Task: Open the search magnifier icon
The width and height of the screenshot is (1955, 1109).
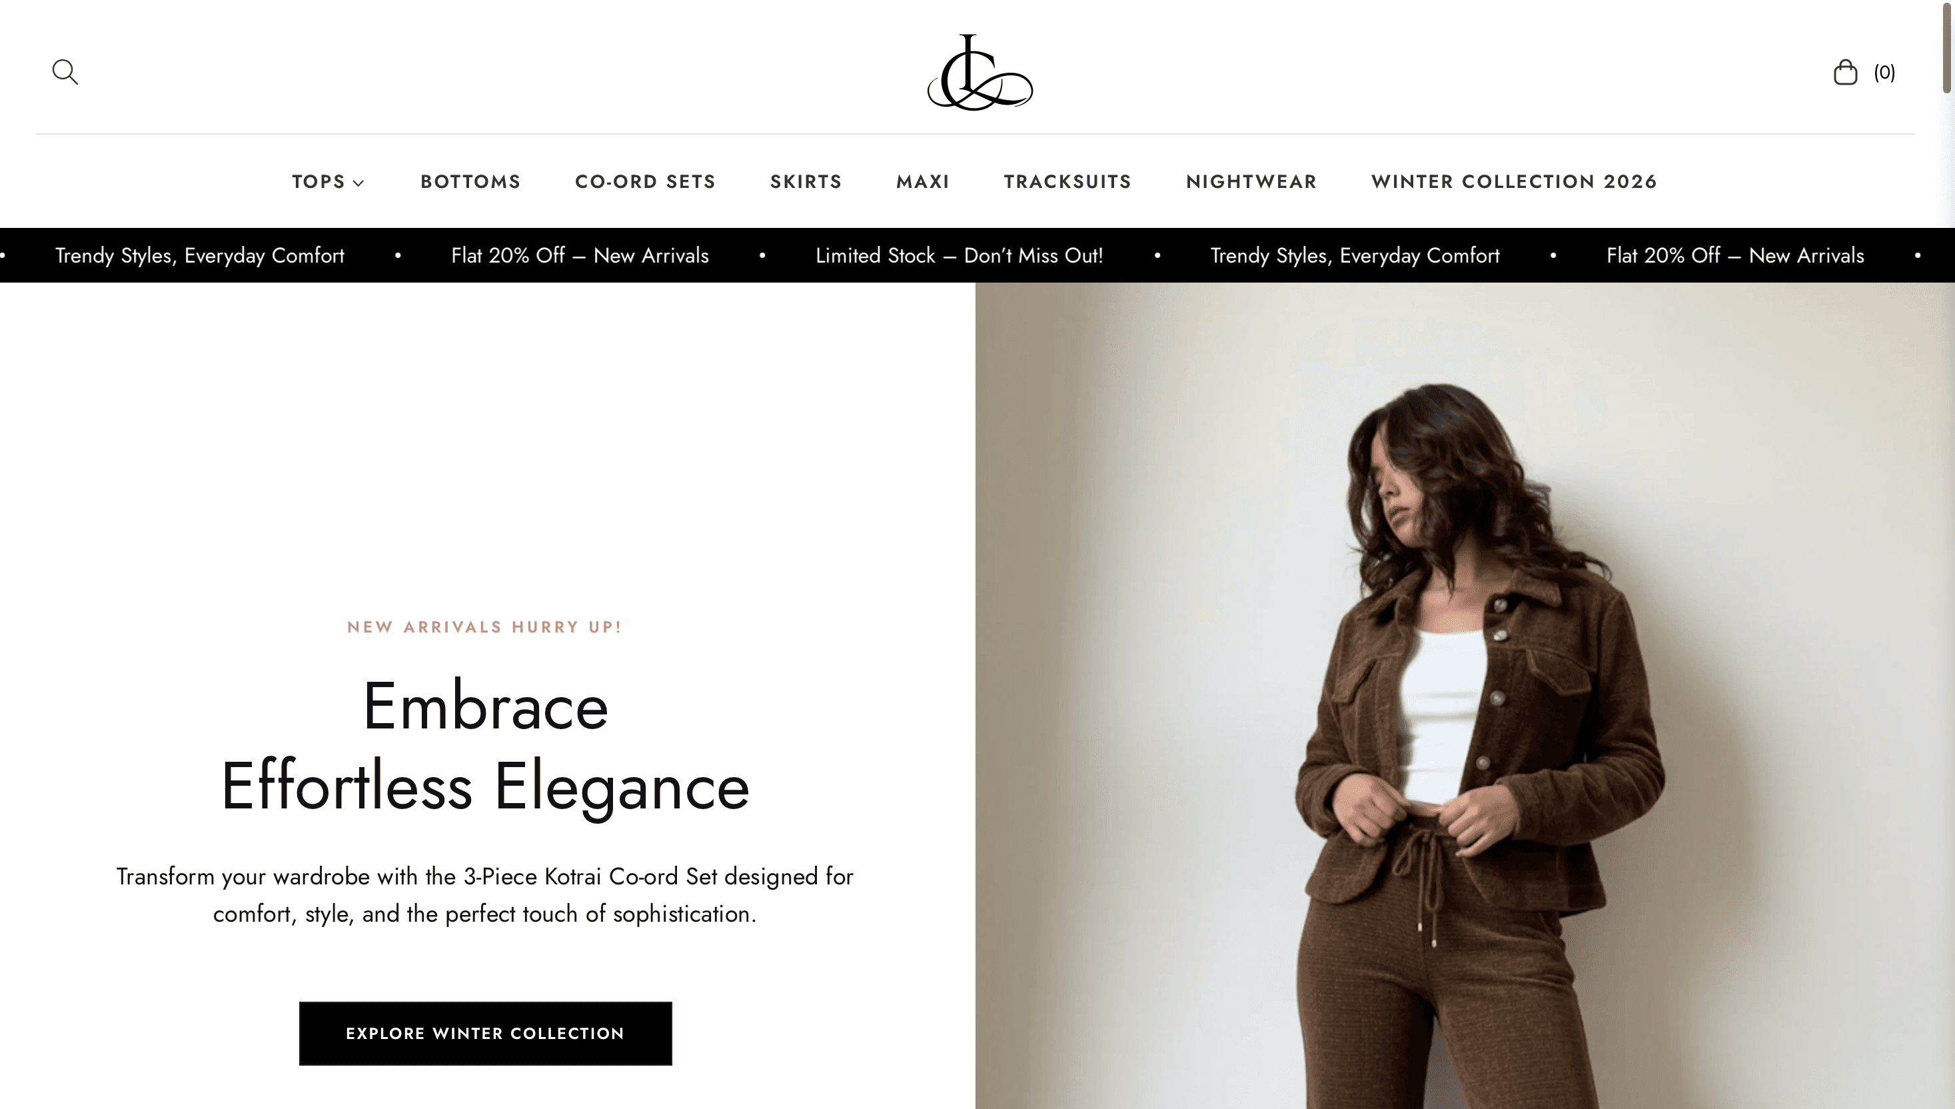Action: tap(65, 73)
